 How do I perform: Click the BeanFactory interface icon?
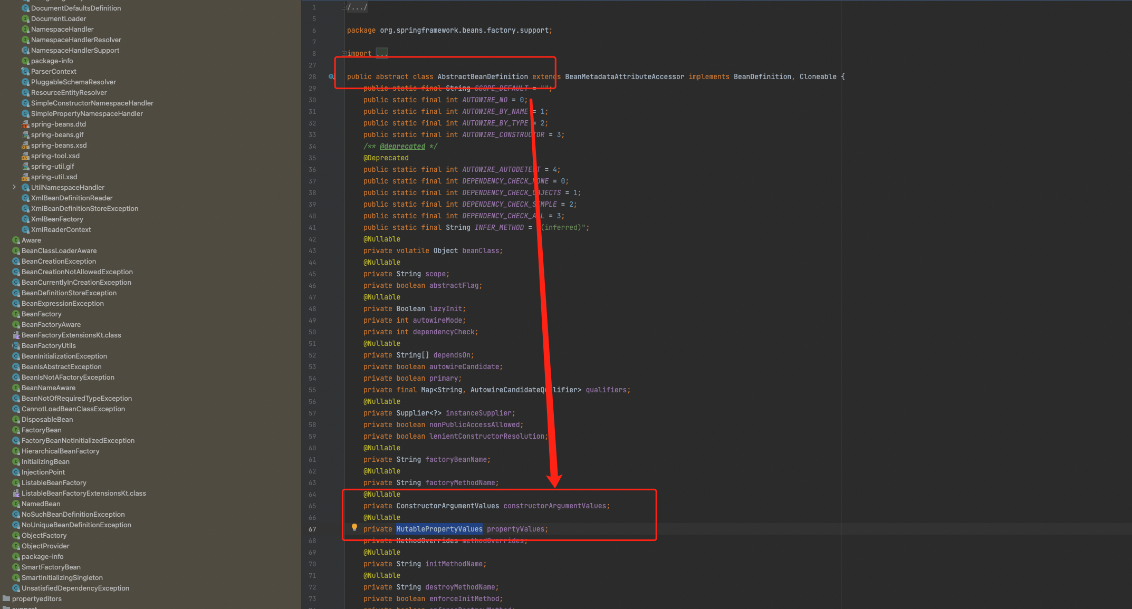pyautogui.click(x=16, y=314)
